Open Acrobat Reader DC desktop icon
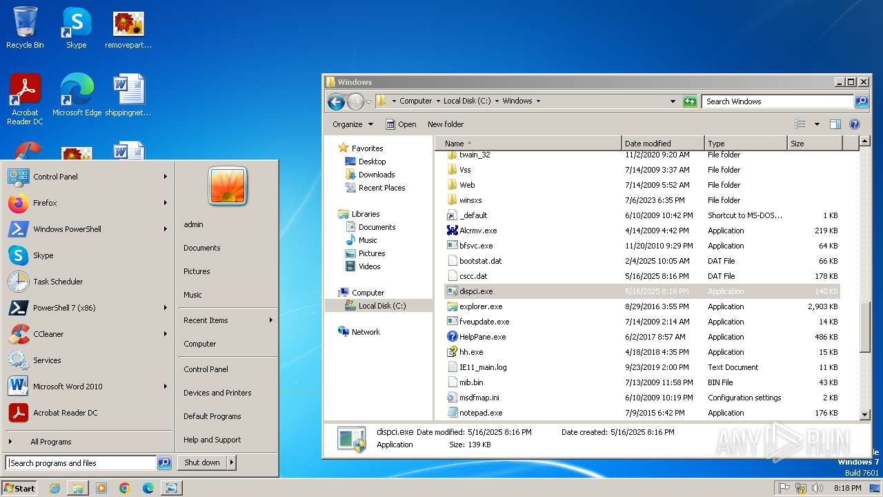The height and width of the screenshot is (497, 883). (x=25, y=99)
